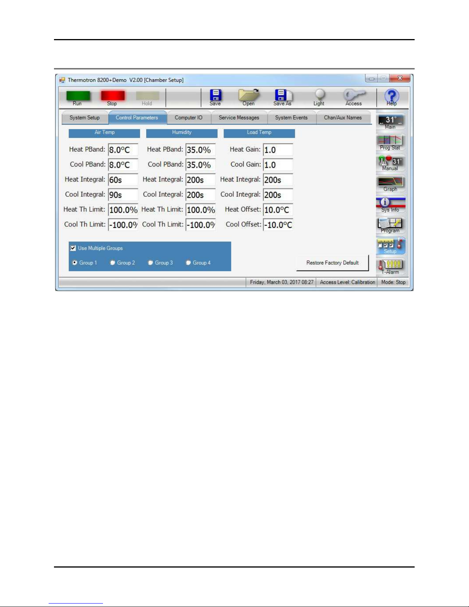469x607 pixels.
Task: Click Load Temp Heat Offset field
Action: pyautogui.click(x=278, y=209)
